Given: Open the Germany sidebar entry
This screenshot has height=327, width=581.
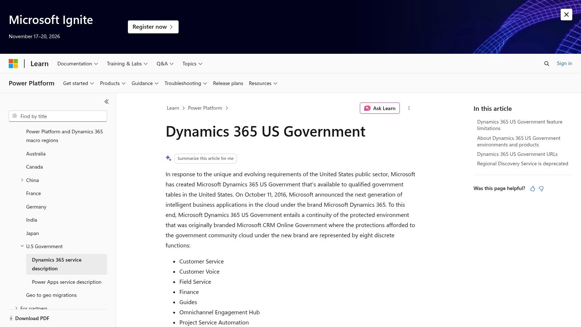Looking at the screenshot, I should tap(36, 207).
